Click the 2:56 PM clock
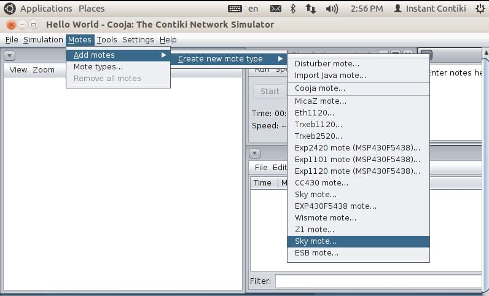 pos(367,9)
